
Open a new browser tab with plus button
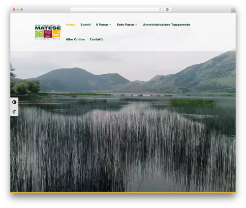click(x=233, y=11)
